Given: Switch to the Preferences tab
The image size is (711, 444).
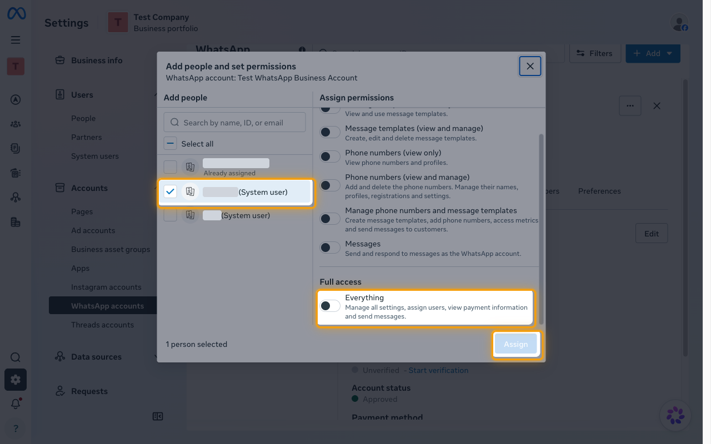Looking at the screenshot, I should coord(599,191).
